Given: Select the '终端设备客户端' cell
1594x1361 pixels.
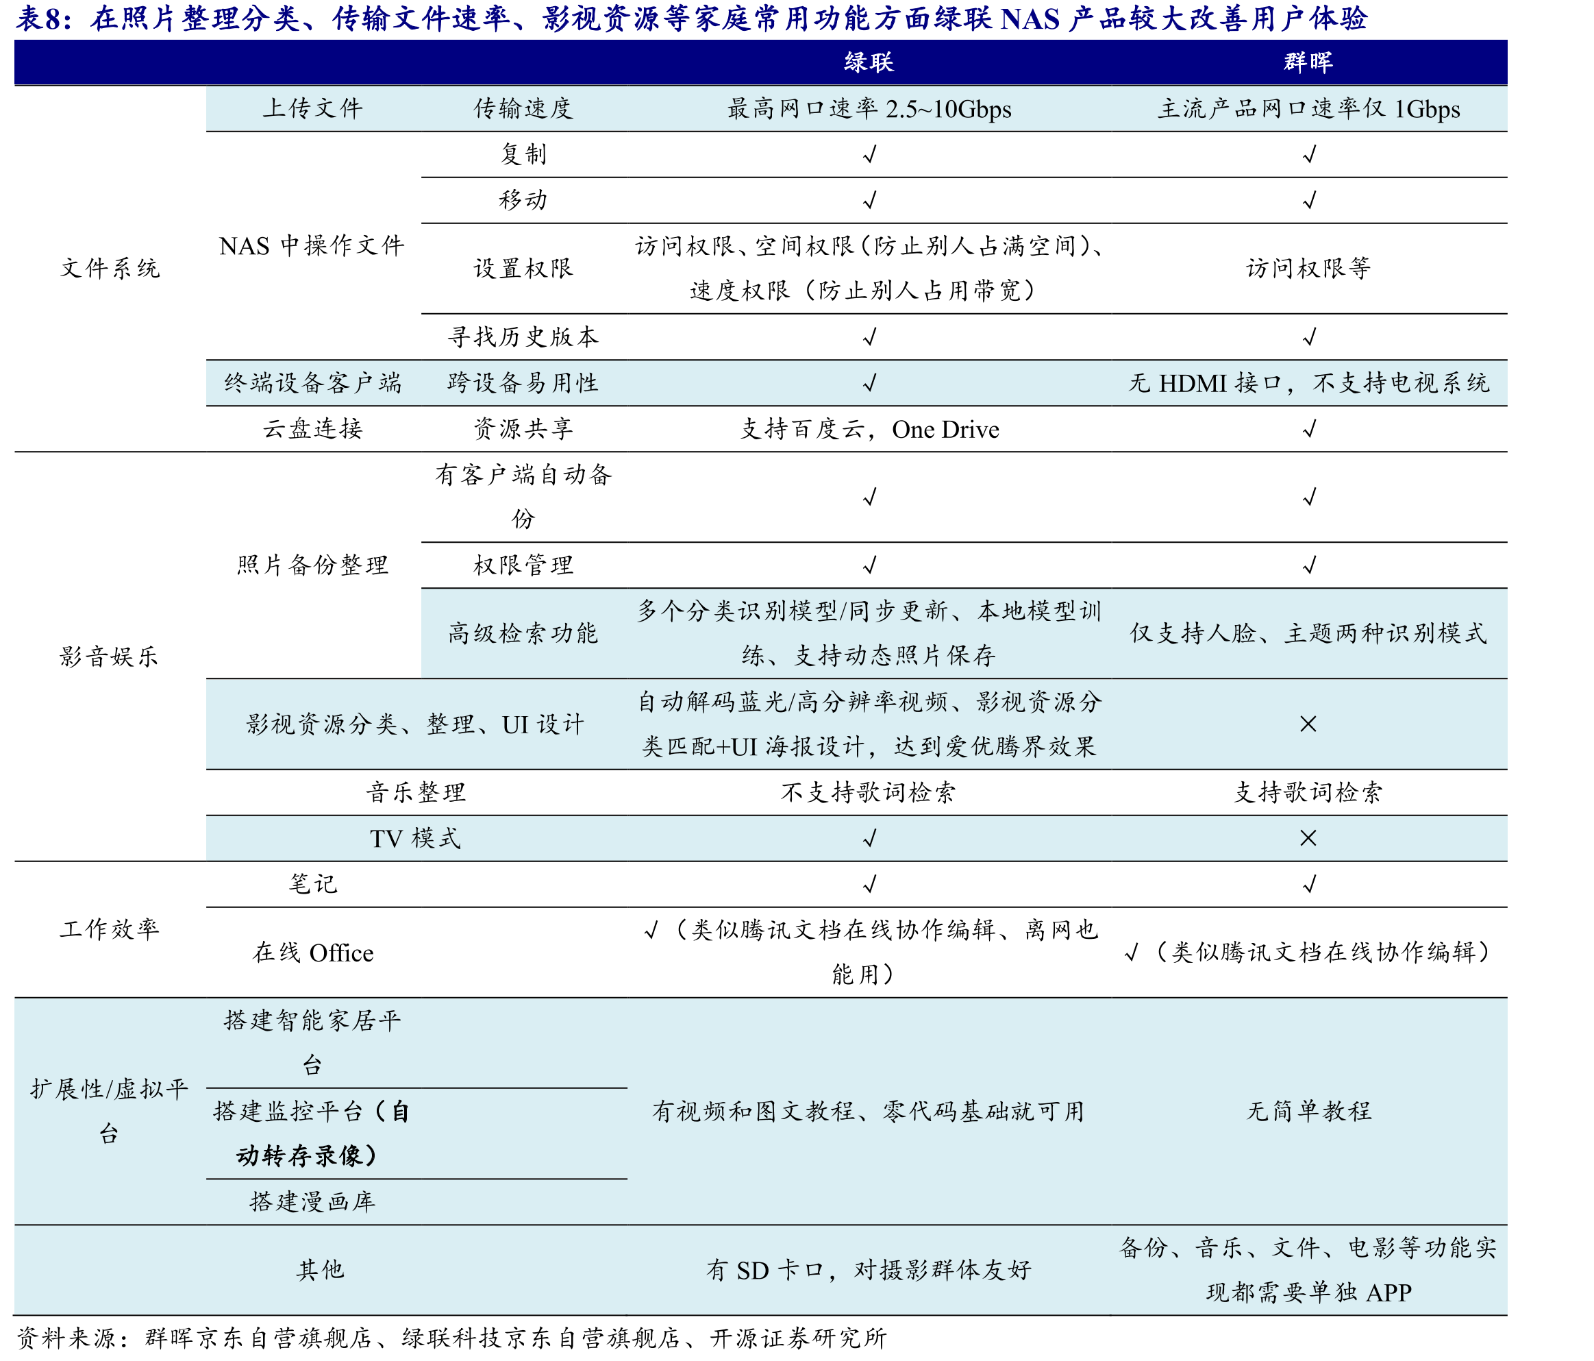Looking at the screenshot, I should pyautogui.click(x=312, y=382).
